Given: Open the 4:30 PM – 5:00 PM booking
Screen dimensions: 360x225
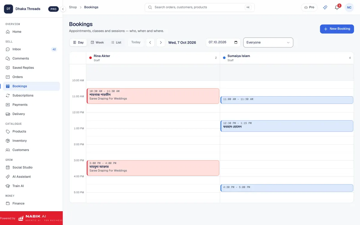Looking at the screenshot, I should [x=287, y=188].
